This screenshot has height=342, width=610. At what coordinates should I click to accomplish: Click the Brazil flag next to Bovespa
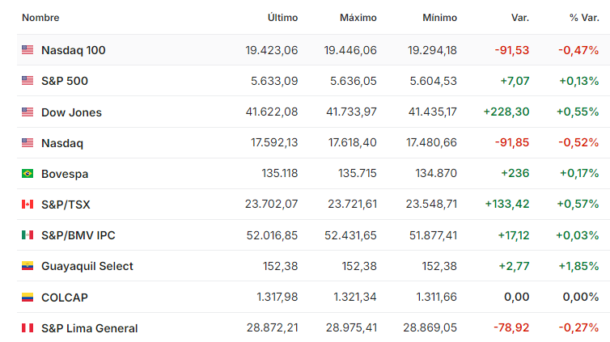(x=28, y=173)
